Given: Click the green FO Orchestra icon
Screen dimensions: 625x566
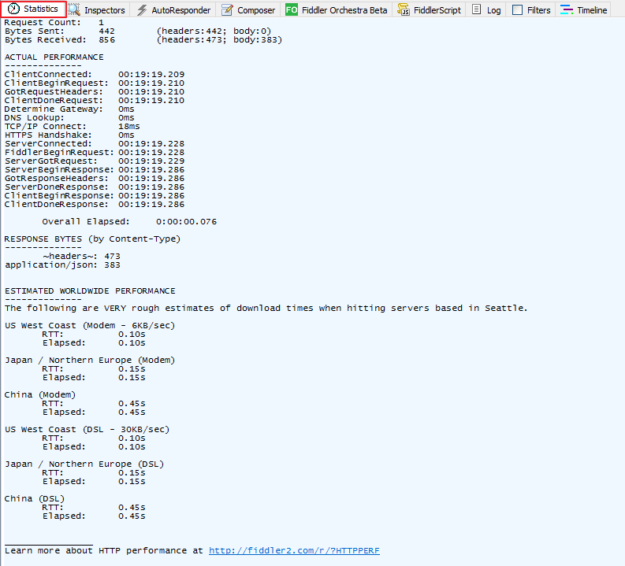Looking at the screenshot, I should 292,10.
